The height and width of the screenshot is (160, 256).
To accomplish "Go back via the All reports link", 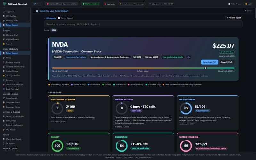I will (x=50, y=18).
